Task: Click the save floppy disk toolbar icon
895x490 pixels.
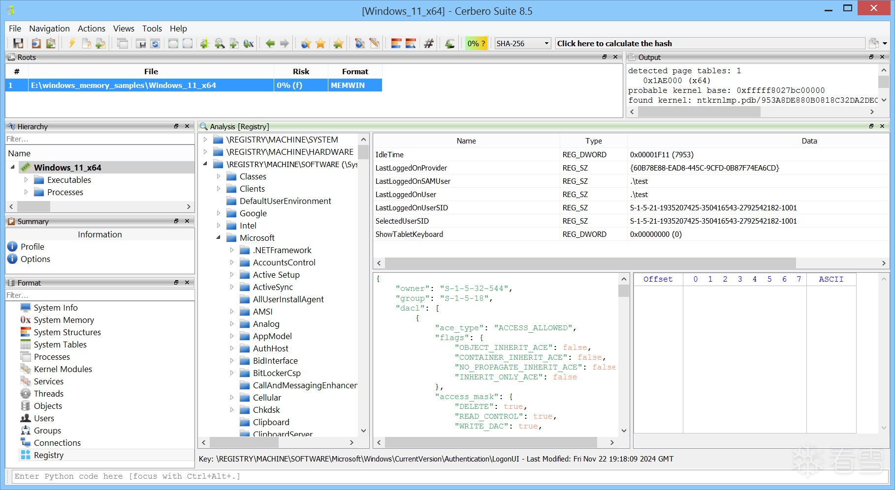Action: [x=18, y=44]
